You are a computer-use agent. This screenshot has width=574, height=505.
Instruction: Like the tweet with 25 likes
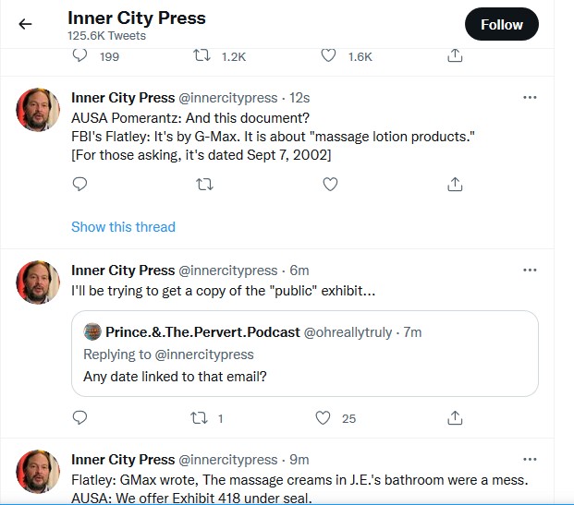323,417
